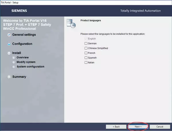Go back with the Back button
Viewport: 172px width, 131px height.
tap(116, 126)
